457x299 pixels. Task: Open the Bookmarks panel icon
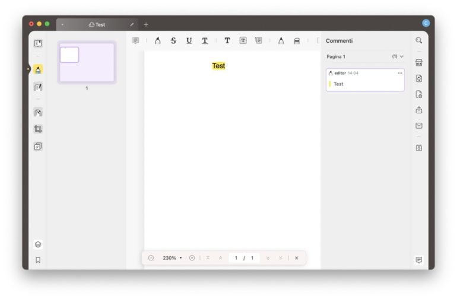38,260
